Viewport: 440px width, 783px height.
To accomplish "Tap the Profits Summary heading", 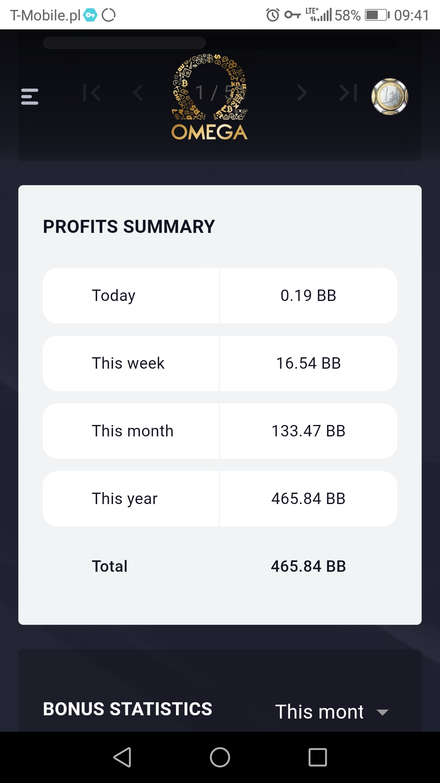I will [129, 226].
